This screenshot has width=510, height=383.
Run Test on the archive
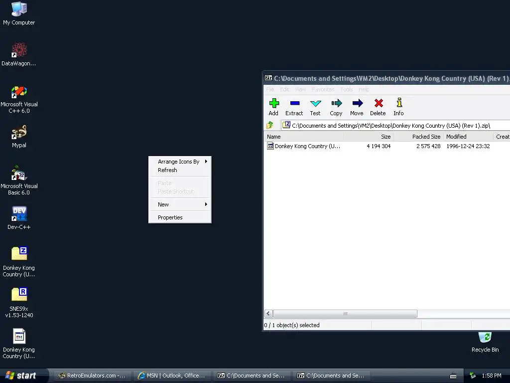tap(315, 107)
